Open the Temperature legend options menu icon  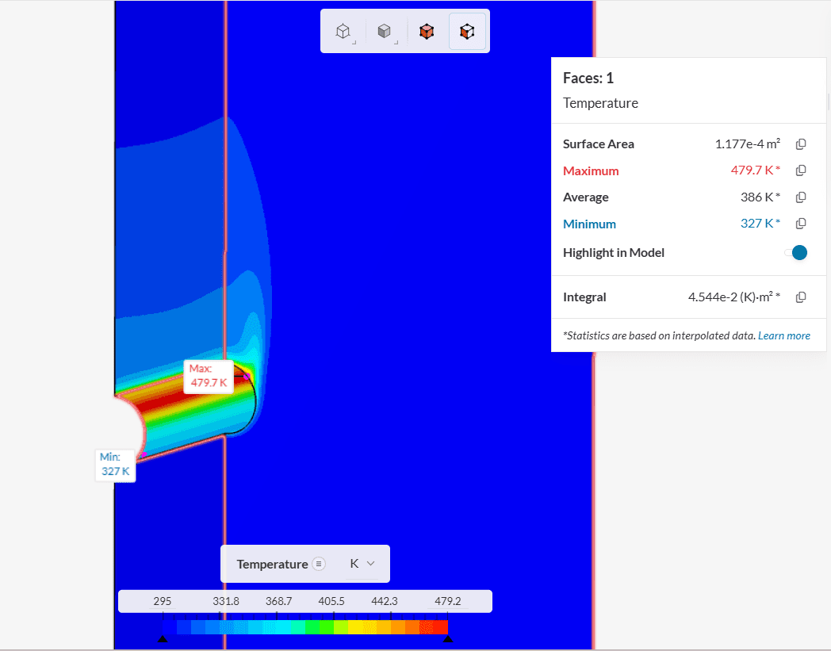pyautogui.click(x=319, y=564)
